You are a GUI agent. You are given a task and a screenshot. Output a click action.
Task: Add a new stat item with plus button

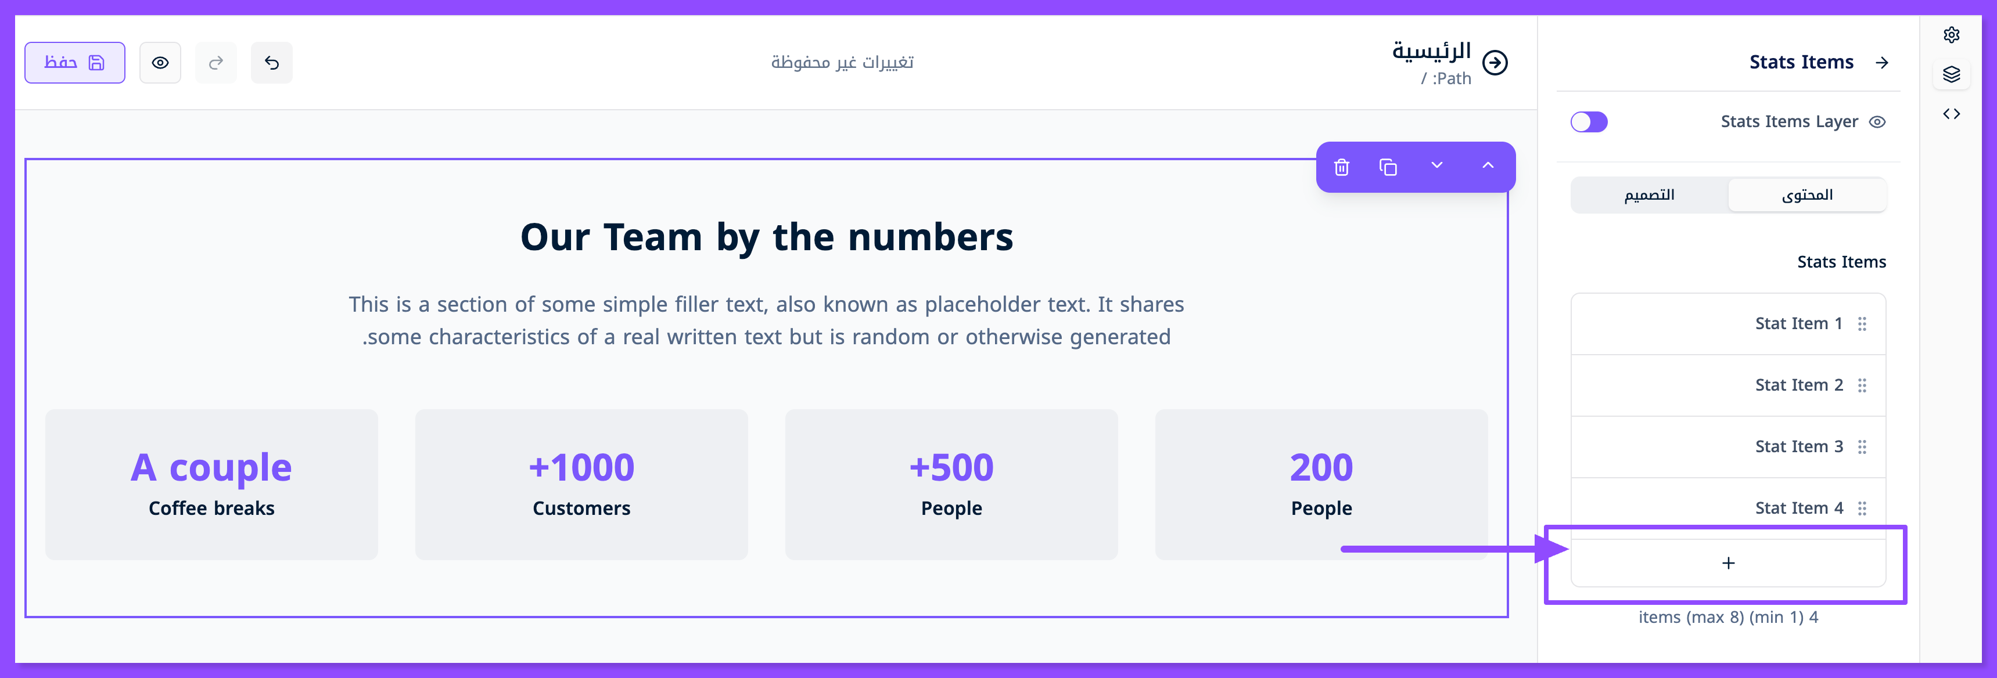point(1728,563)
